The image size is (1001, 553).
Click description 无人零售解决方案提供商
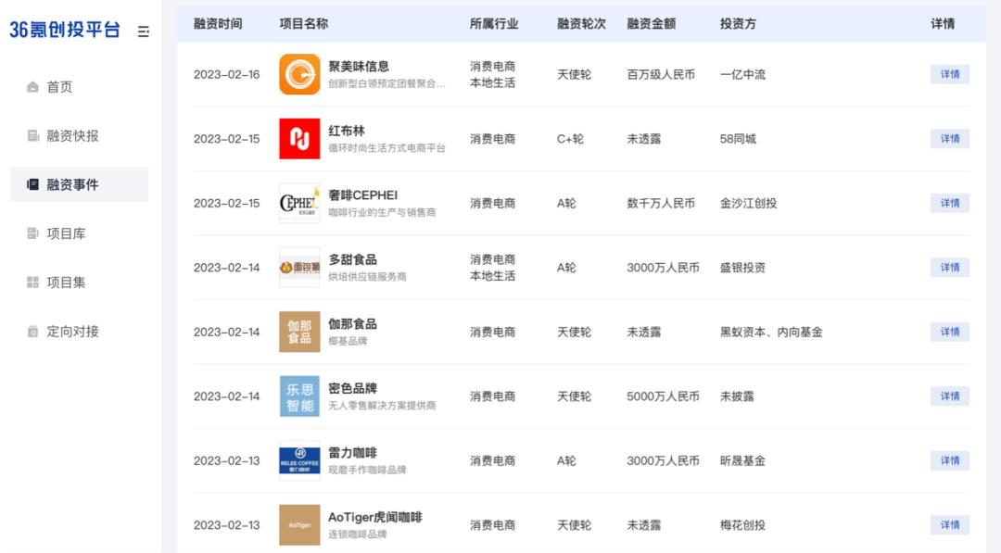[382, 406]
